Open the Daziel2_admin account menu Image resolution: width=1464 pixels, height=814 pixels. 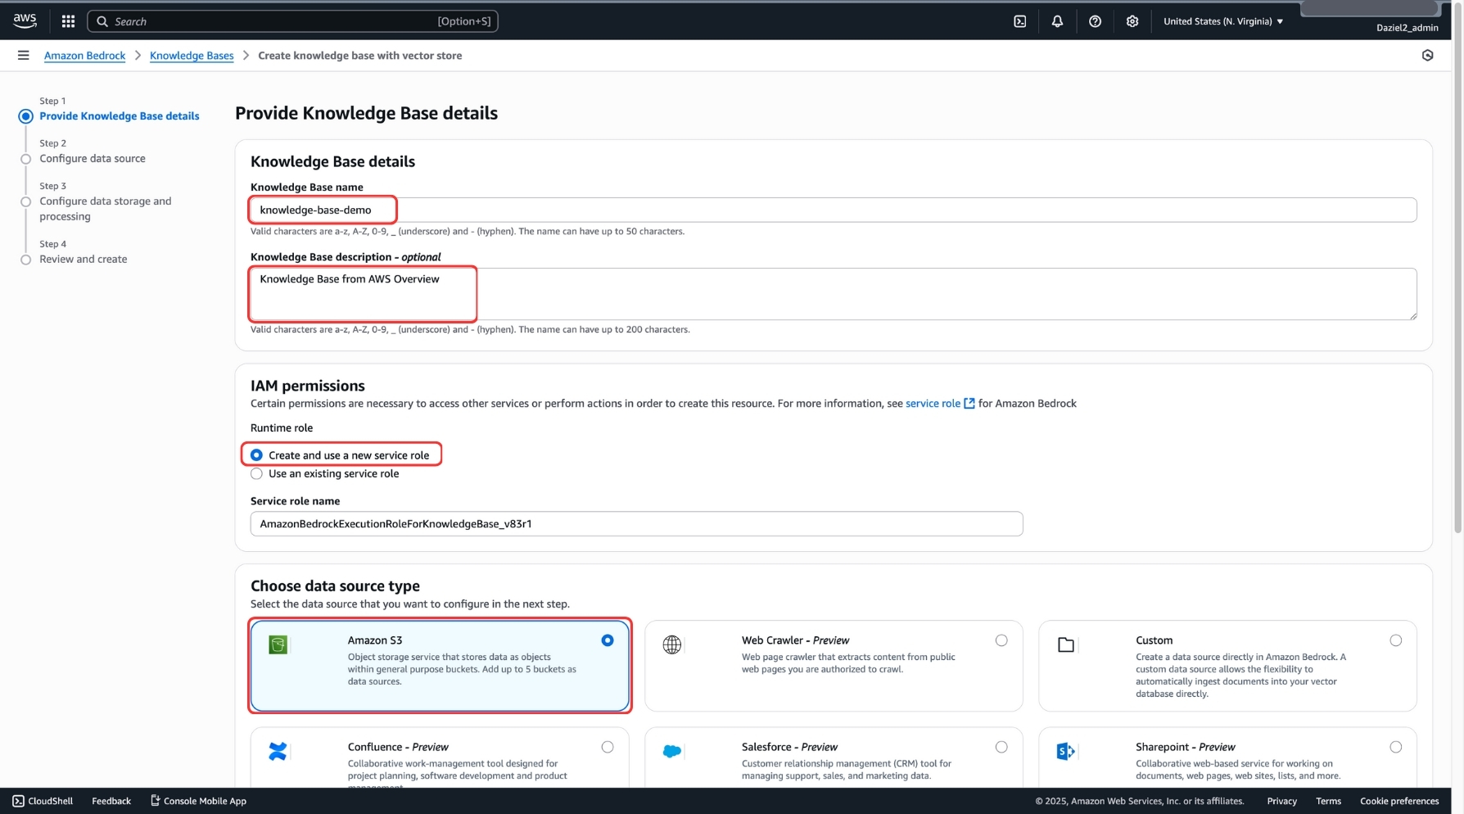coord(1409,27)
